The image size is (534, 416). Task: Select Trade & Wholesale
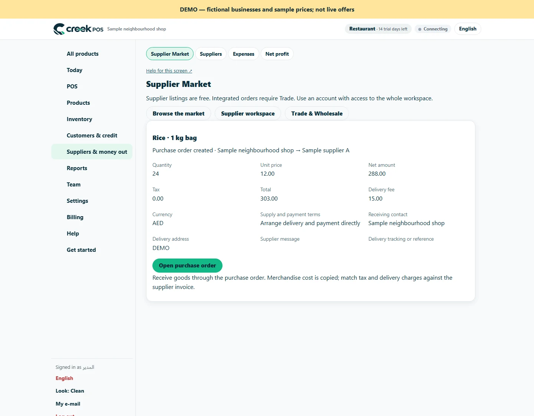coord(317,114)
